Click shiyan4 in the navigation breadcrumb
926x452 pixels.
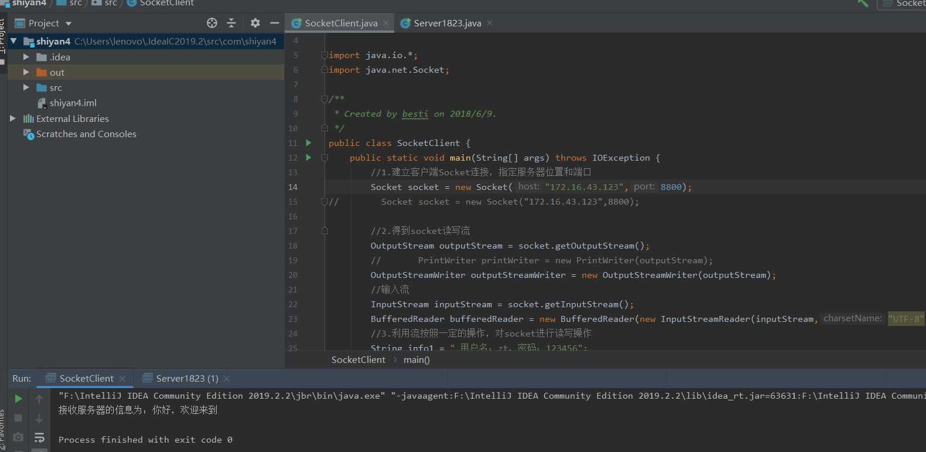coord(29,3)
